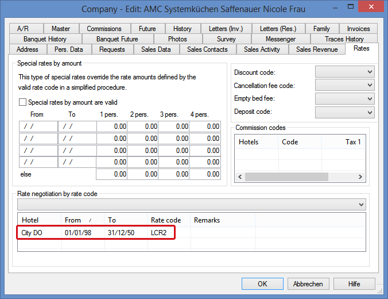Open the Master tab
388x299 pixels.
pos(61,29)
